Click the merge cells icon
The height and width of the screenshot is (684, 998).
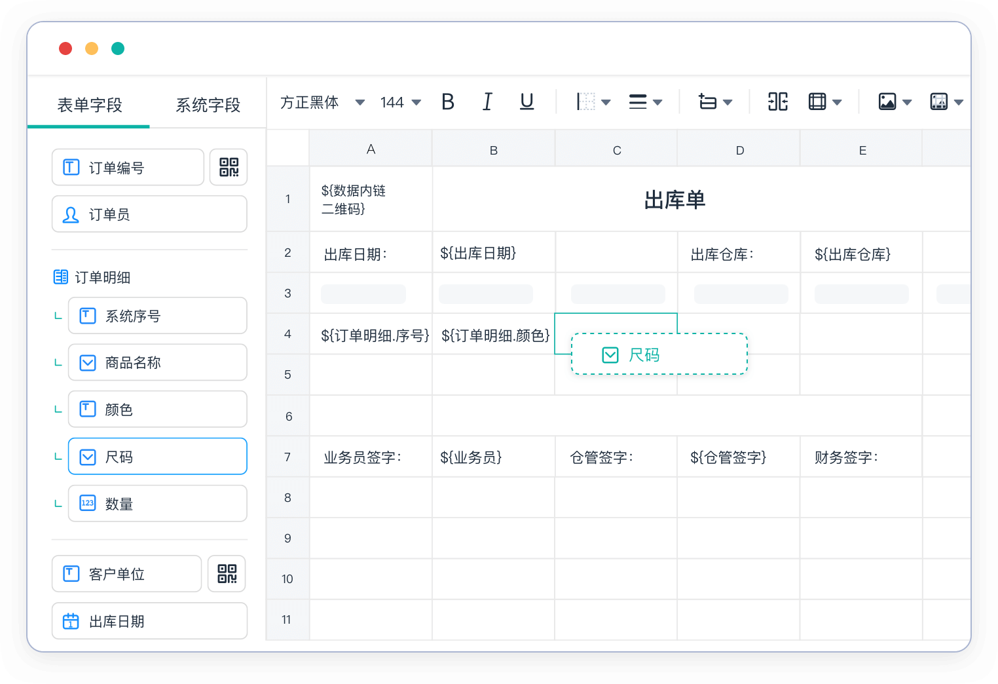tap(777, 102)
